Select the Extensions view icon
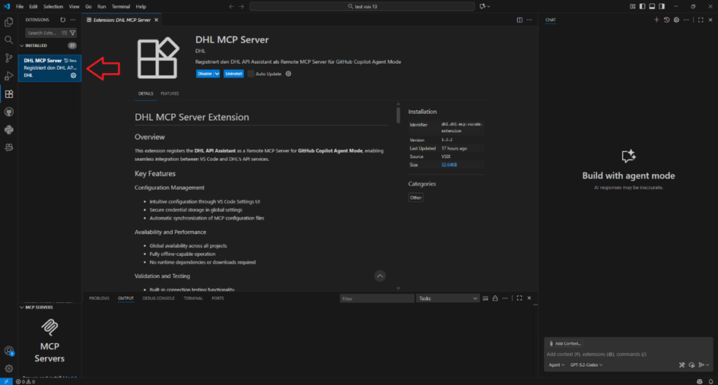 coord(8,93)
